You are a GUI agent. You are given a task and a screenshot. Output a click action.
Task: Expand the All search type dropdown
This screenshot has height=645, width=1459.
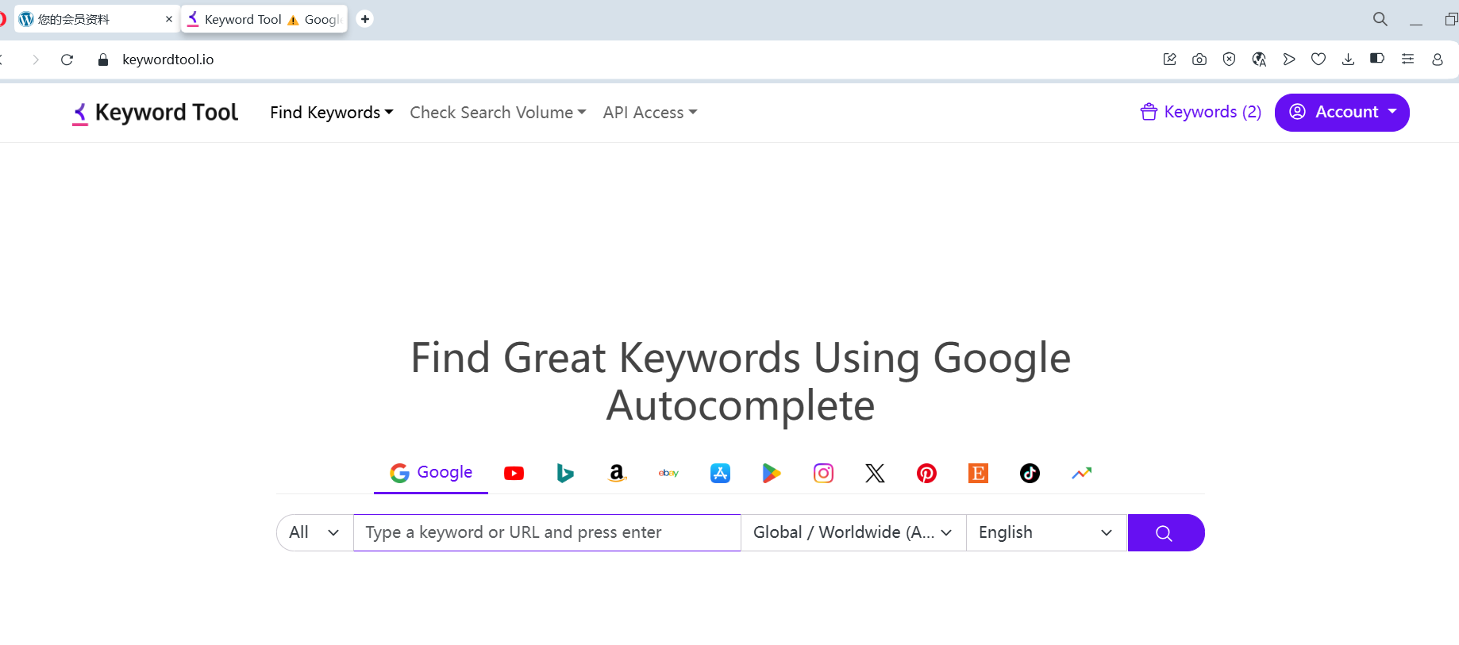(315, 532)
